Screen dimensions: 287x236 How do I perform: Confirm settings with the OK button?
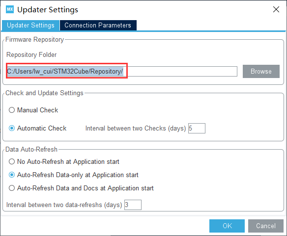coord(227,226)
